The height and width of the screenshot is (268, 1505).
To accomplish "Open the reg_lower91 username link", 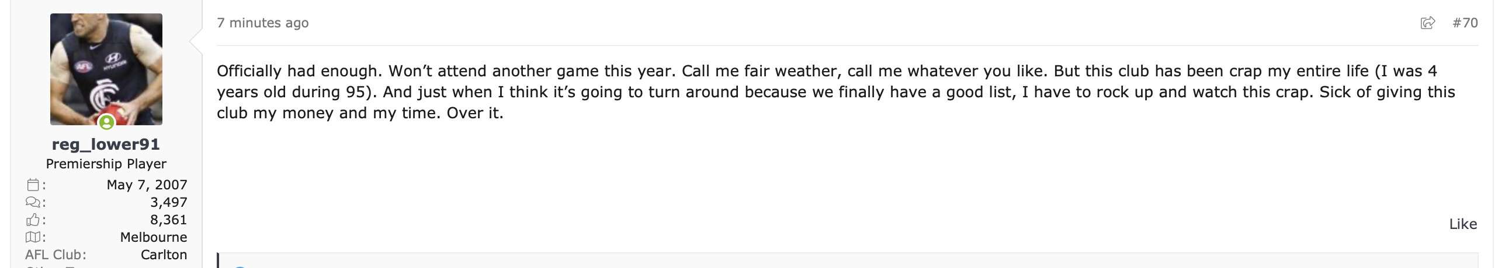I will tap(106, 144).
